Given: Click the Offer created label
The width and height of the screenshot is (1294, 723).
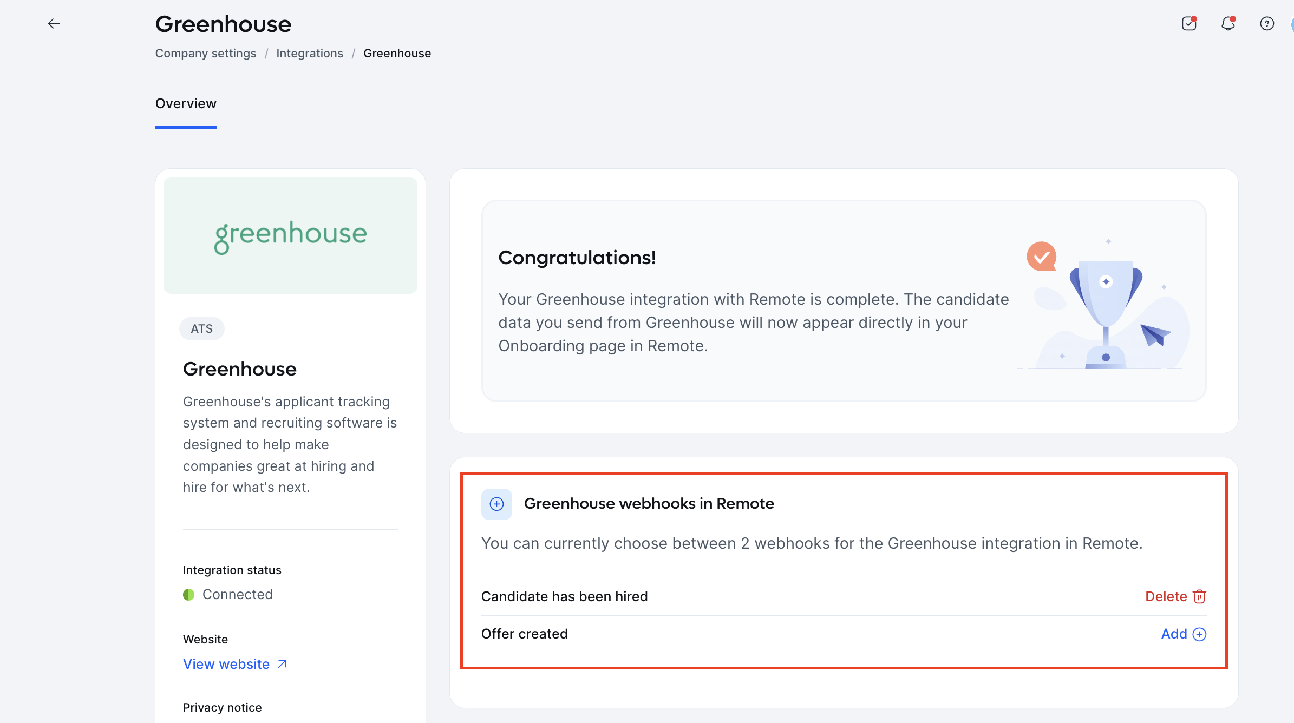Looking at the screenshot, I should (x=524, y=634).
